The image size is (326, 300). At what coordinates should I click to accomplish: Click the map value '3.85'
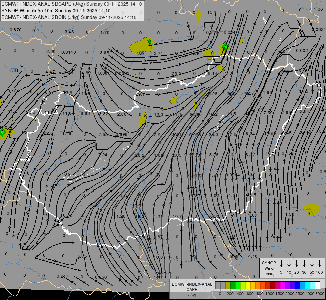105,53
